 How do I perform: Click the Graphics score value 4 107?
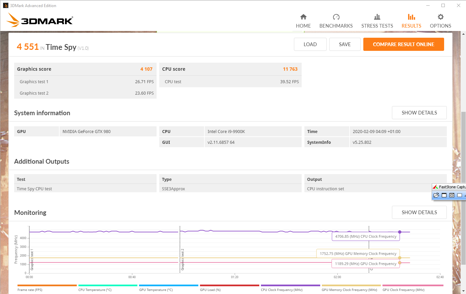[146, 69]
